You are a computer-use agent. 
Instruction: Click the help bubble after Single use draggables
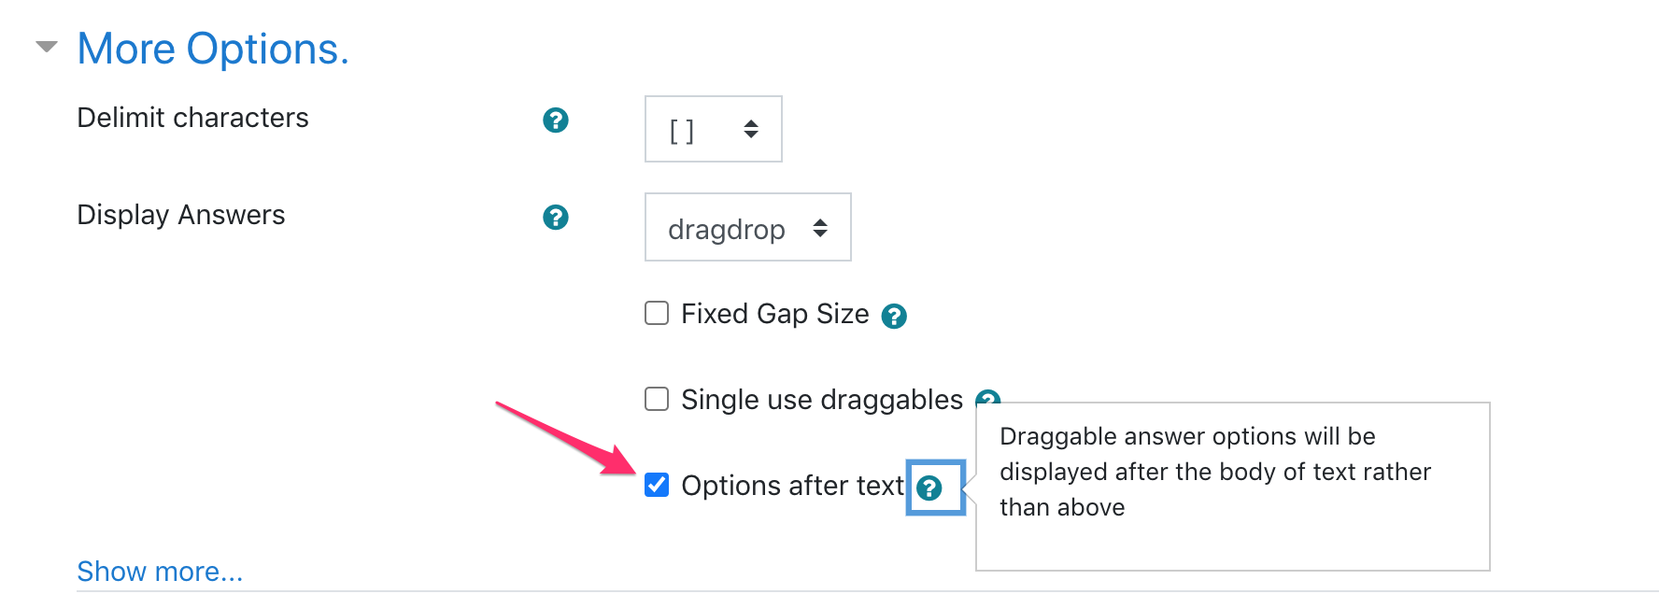[x=987, y=400]
